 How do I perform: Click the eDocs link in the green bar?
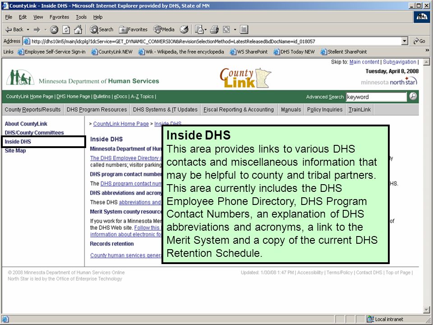[121, 97]
